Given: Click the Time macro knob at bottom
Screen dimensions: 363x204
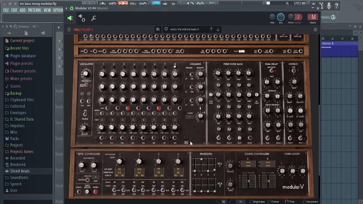Looking at the screenshot, I should click(x=286, y=202).
